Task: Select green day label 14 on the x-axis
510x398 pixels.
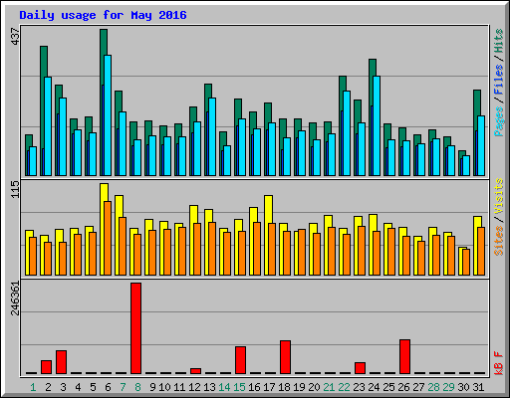Action: click(x=224, y=387)
